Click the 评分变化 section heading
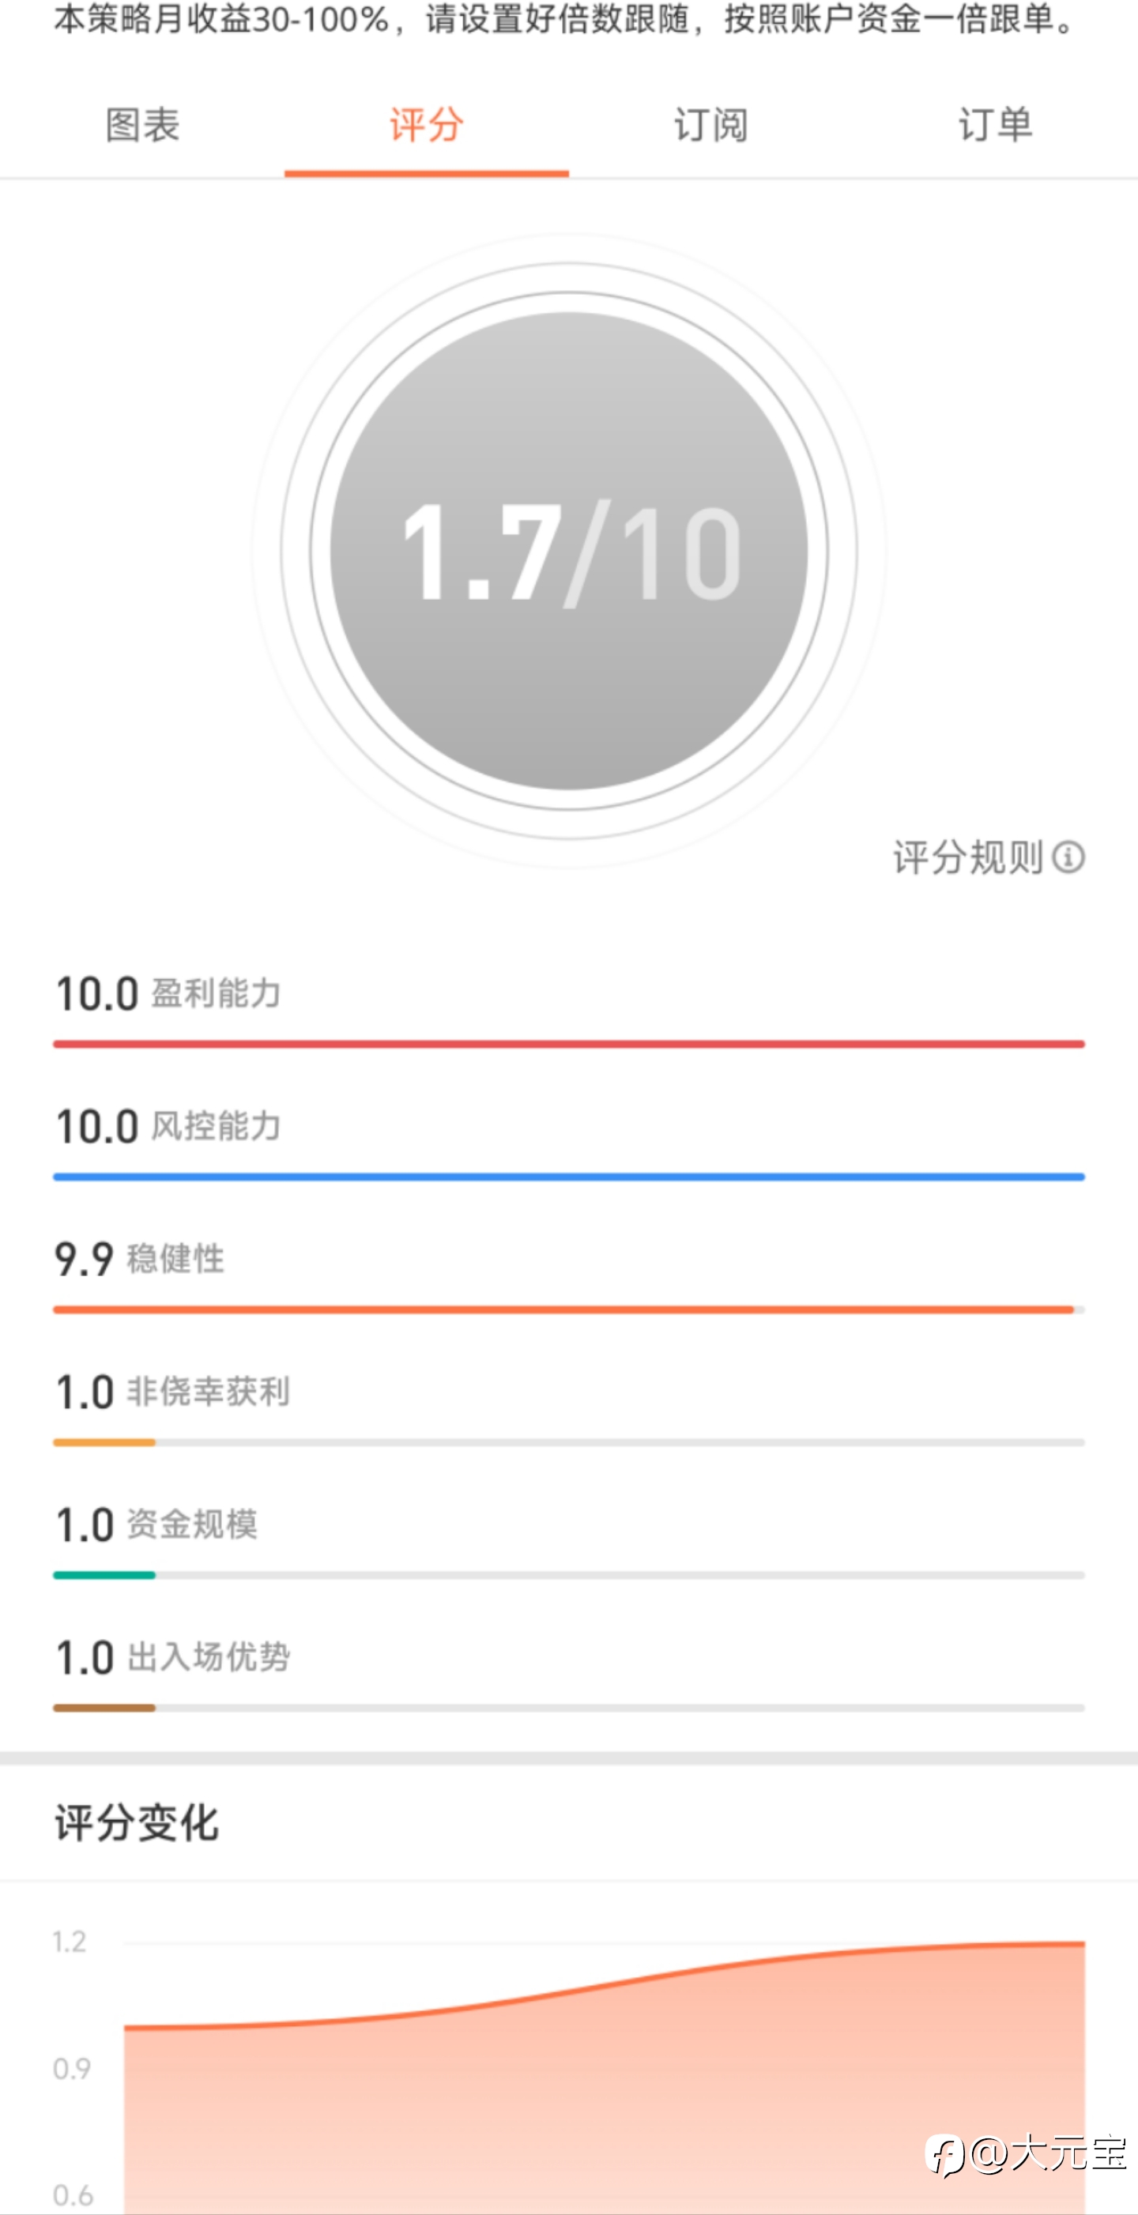1138x2215 pixels. (137, 1823)
